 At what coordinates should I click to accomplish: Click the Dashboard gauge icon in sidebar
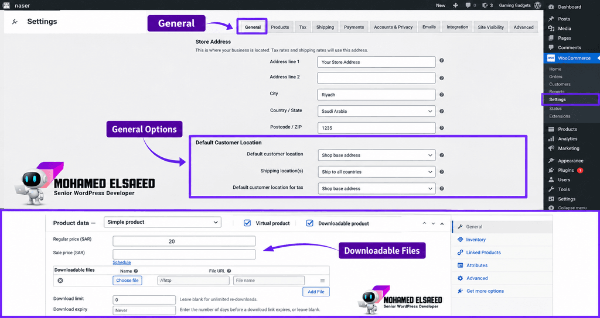click(x=551, y=7)
